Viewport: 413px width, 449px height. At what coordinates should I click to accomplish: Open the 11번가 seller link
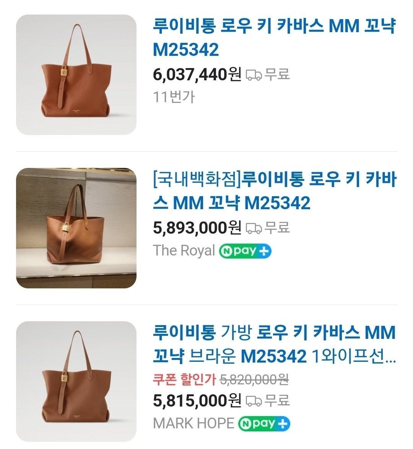(174, 97)
